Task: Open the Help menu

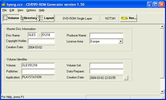Action: (x=42, y=10)
